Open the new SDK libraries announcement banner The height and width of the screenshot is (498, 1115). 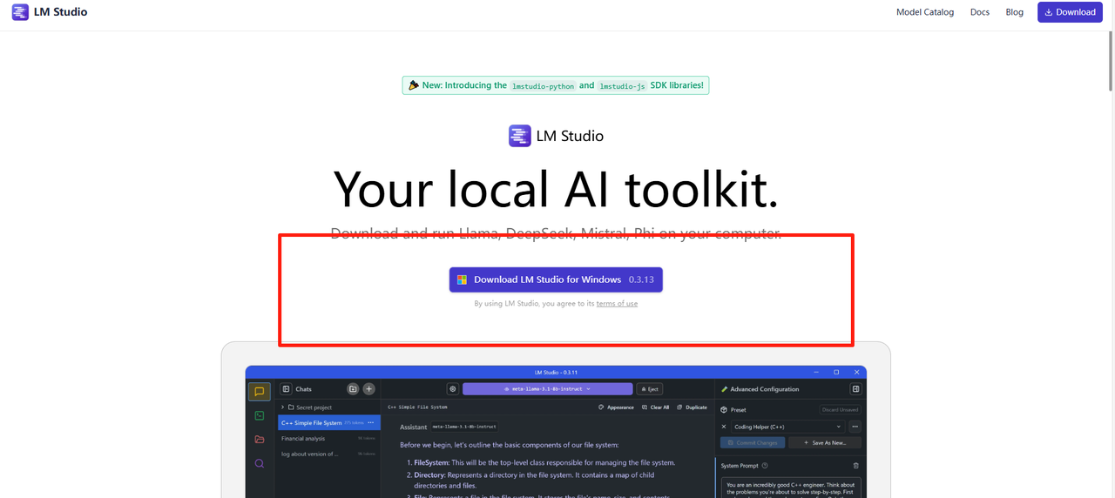click(x=555, y=85)
